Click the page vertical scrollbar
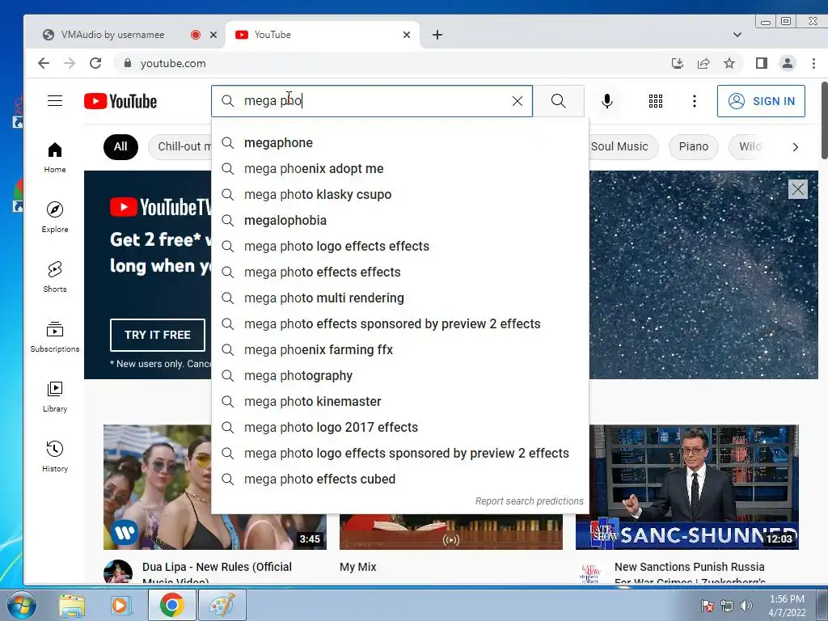 click(824, 120)
